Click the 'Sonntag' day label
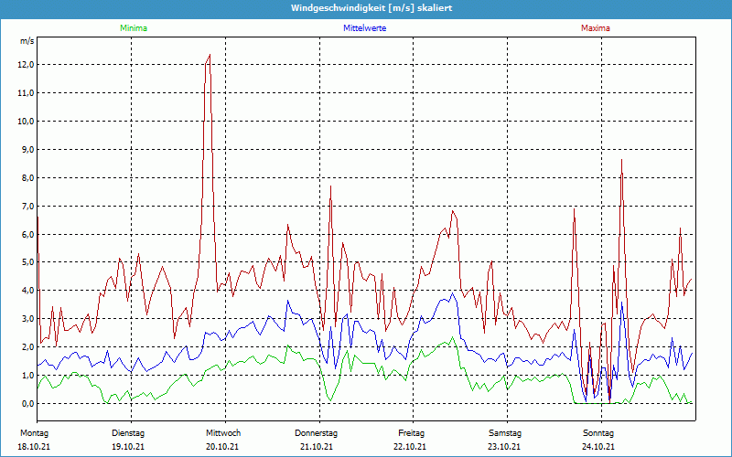Viewport: 732px width, 457px height. (x=598, y=433)
